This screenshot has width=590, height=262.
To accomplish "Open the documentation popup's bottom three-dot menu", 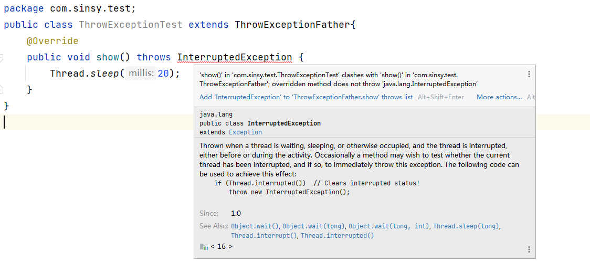I will point(529,249).
